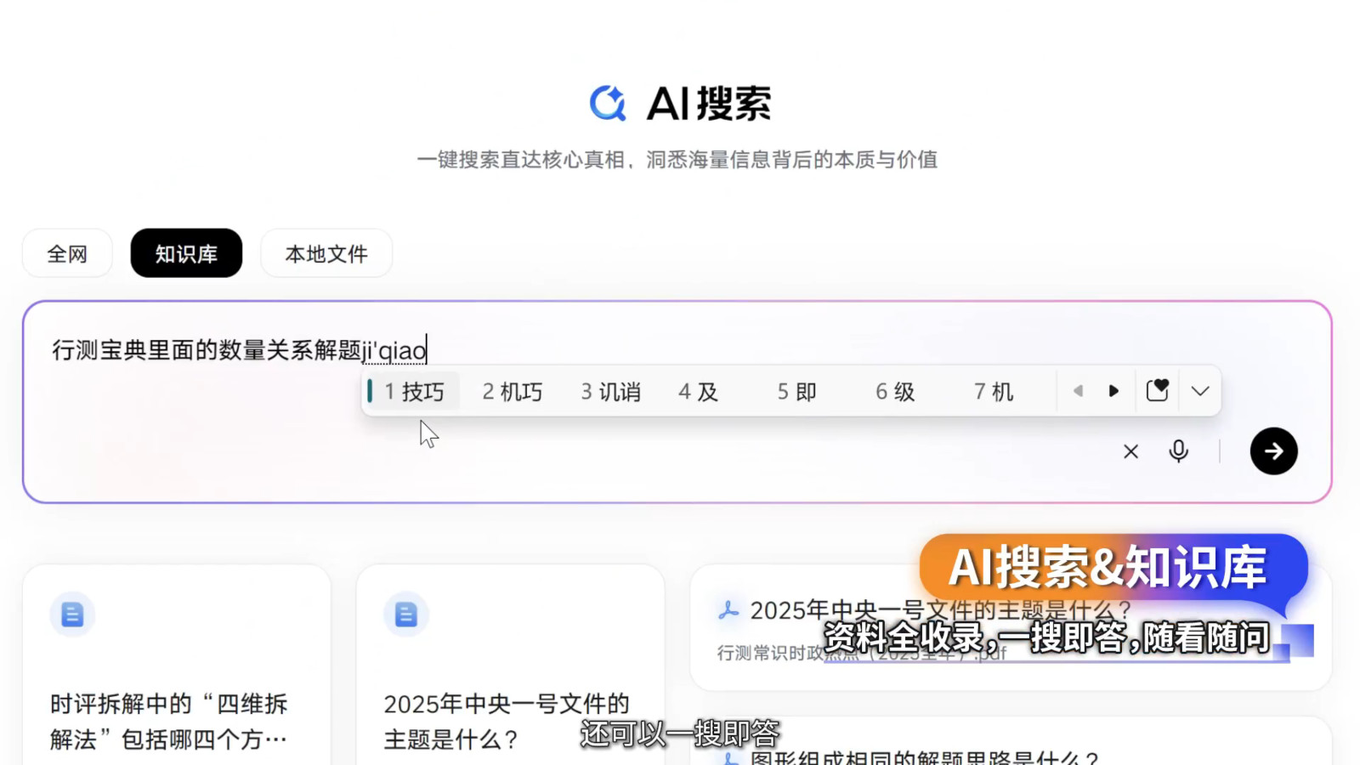
Task: Click the AI搜索 logo icon
Action: tap(608, 104)
